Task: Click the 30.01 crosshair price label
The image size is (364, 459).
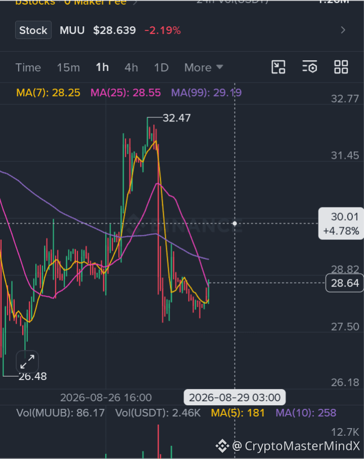Action: [x=341, y=224]
